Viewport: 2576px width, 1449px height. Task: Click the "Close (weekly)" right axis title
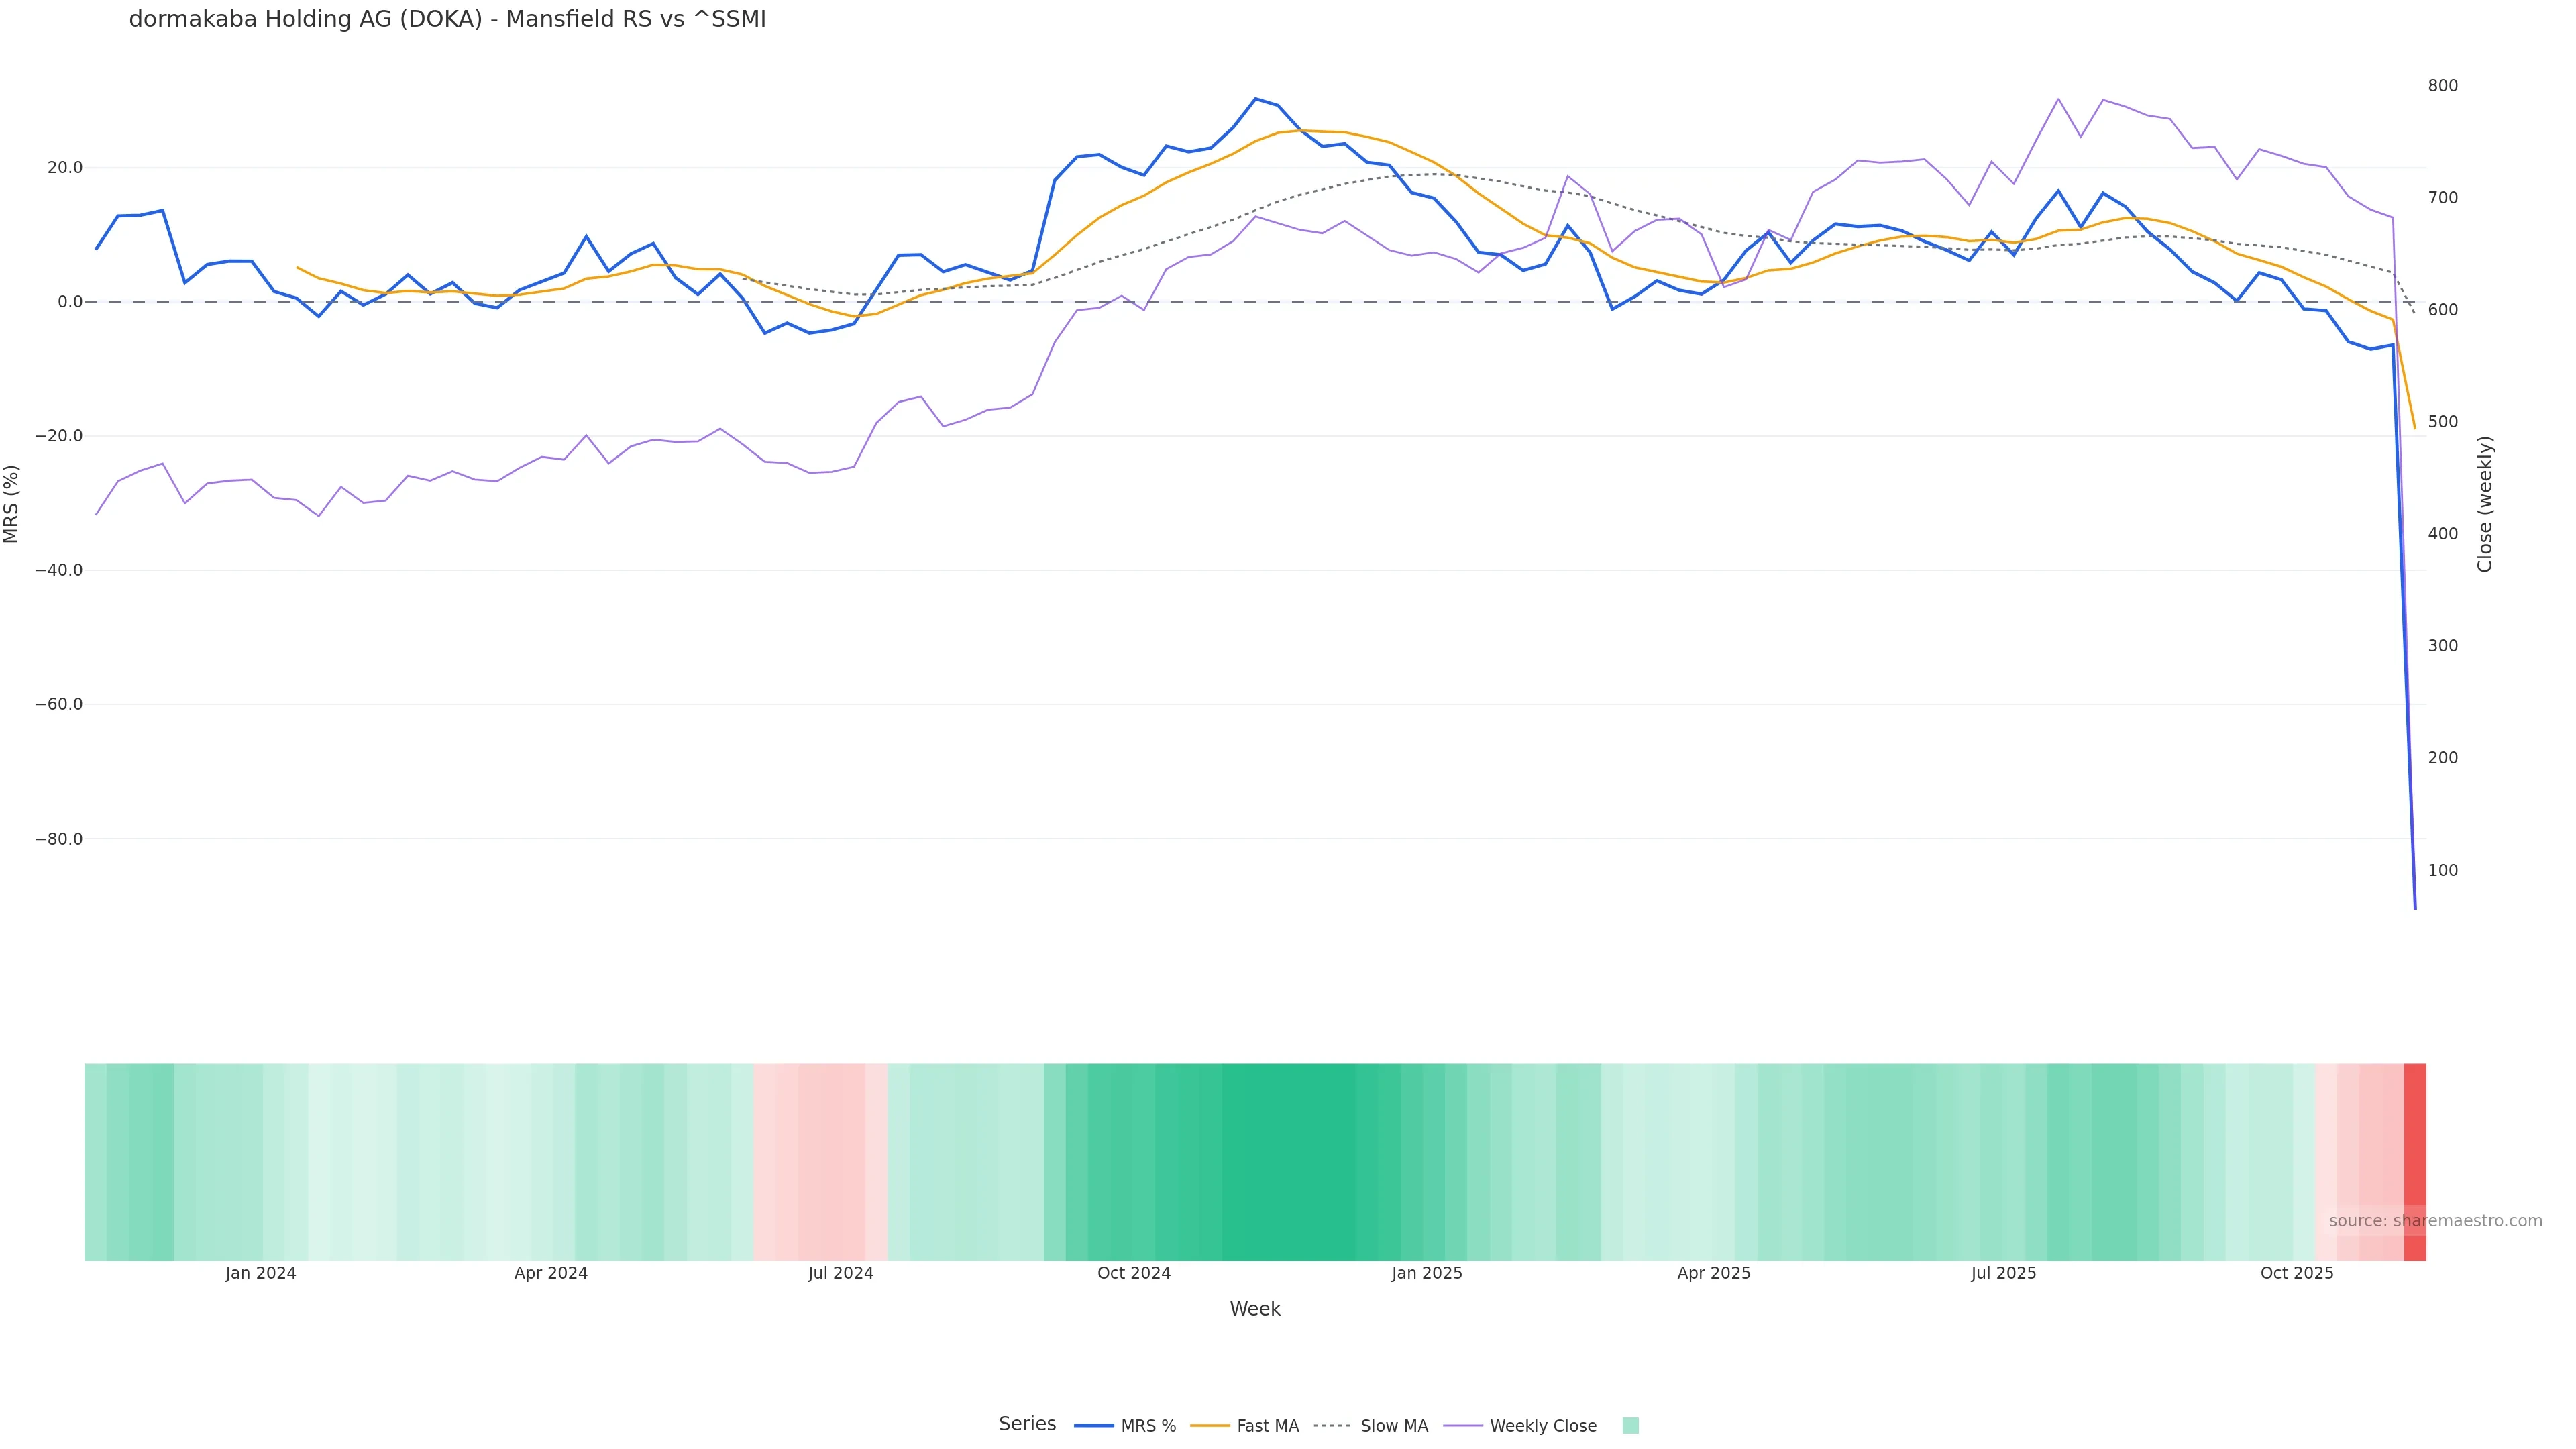[x=2485, y=504]
